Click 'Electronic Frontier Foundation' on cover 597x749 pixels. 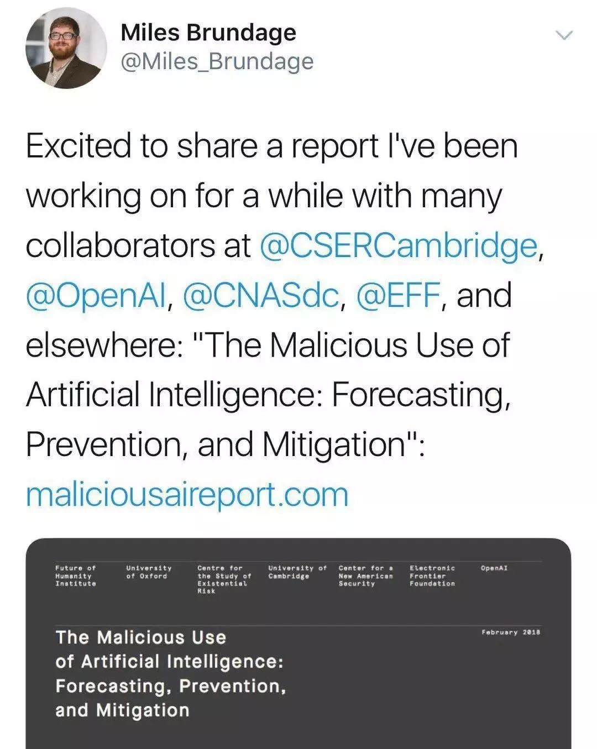432,575
